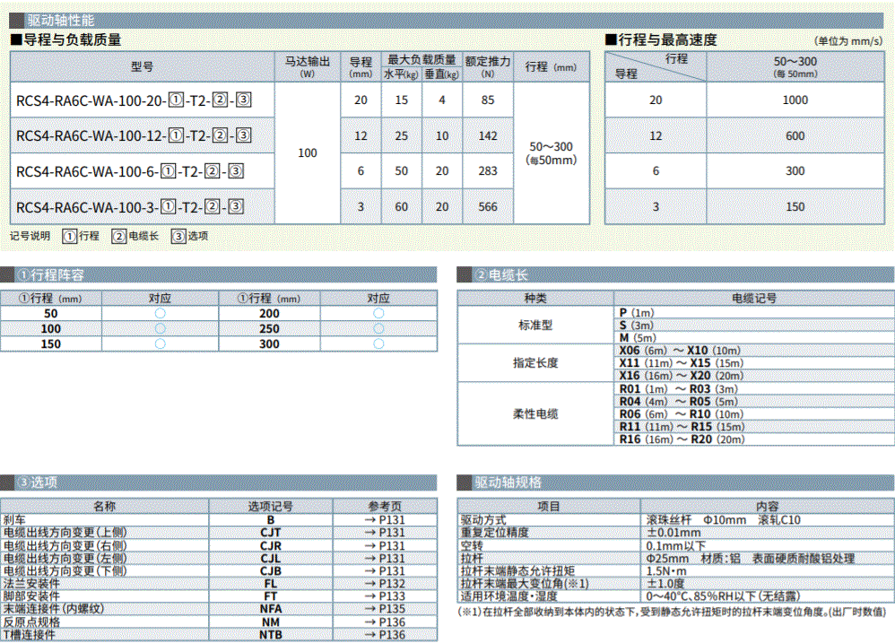Click rated thrust value 283

click(488, 171)
